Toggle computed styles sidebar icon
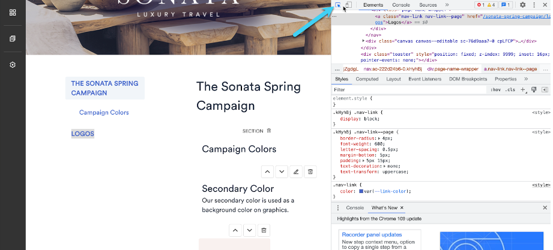Image resolution: width=553 pixels, height=250 pixels. coord(545,90)
